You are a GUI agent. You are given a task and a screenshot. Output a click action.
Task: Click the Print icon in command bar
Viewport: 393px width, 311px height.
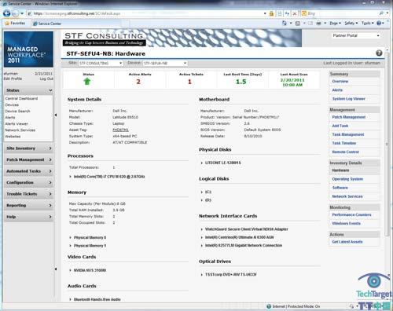tap(318, 24)
